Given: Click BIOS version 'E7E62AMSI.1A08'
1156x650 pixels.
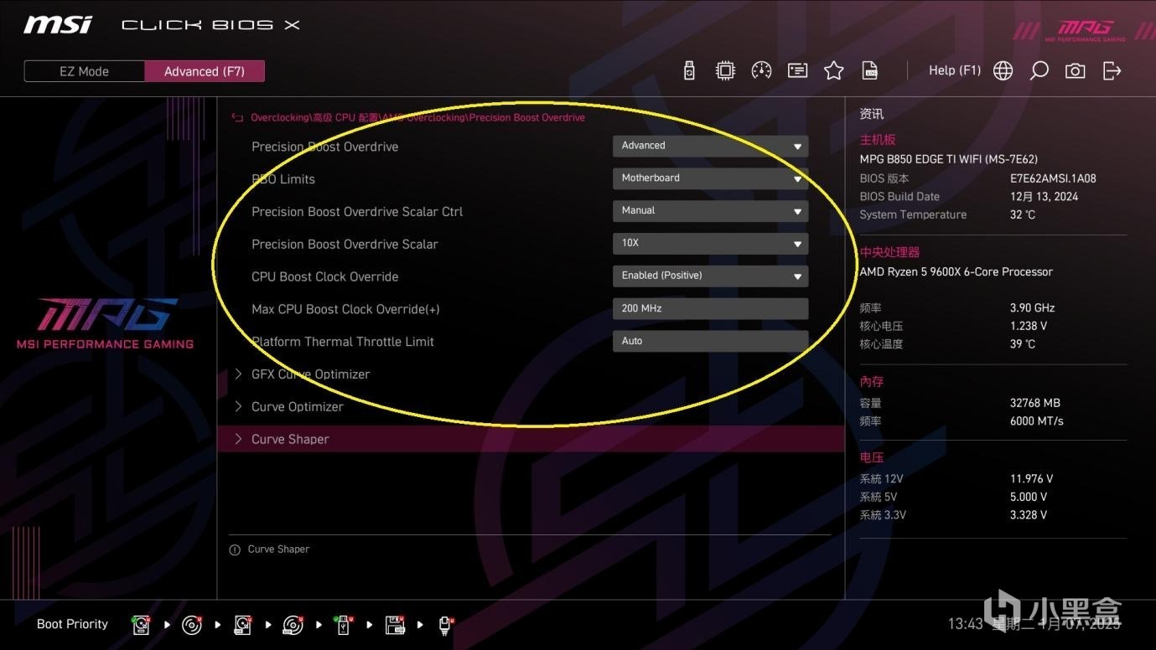Looking at the screenshot, I should (x=1053, y=178).
